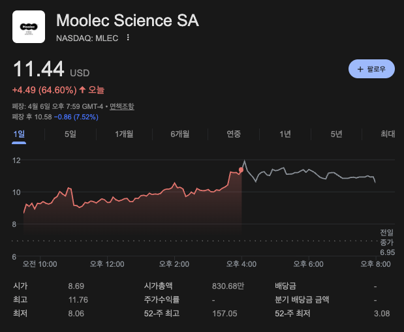
Task: Open the three-dot more options menu
Action: point(128,38)
